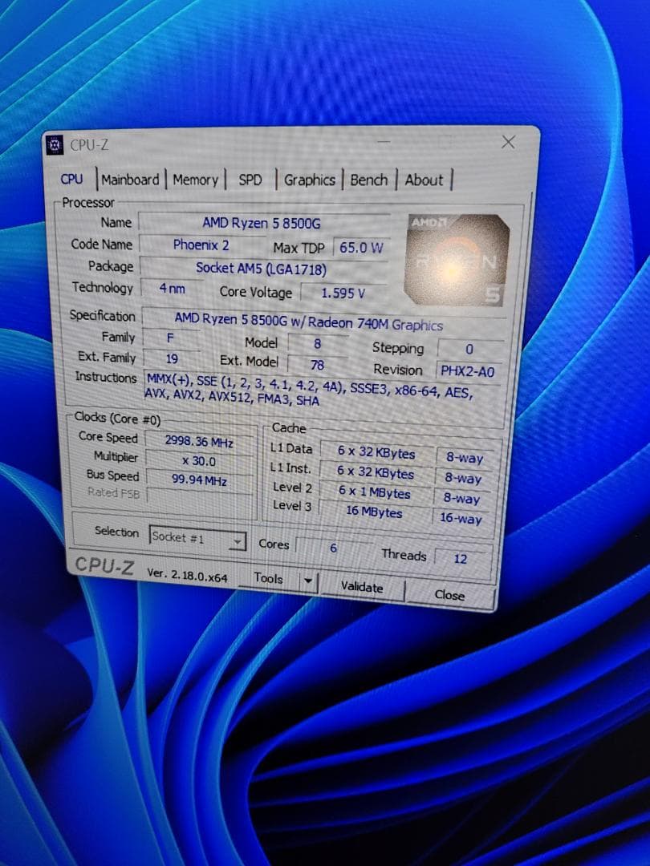Click the Level 2 value 6 x 1 MBytes
Screen dimensions: 650x866
pos(374,492)
